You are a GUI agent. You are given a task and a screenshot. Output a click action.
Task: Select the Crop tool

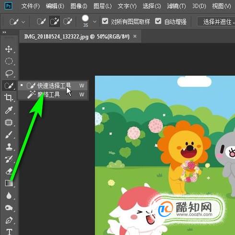tap(9, 98)
